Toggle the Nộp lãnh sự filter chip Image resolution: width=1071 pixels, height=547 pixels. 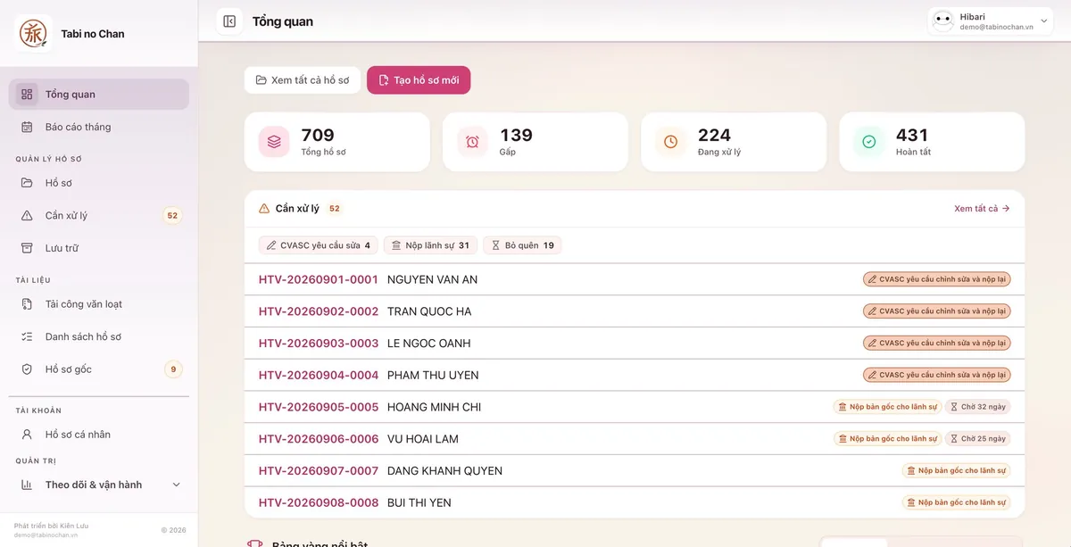click(430, 245)
